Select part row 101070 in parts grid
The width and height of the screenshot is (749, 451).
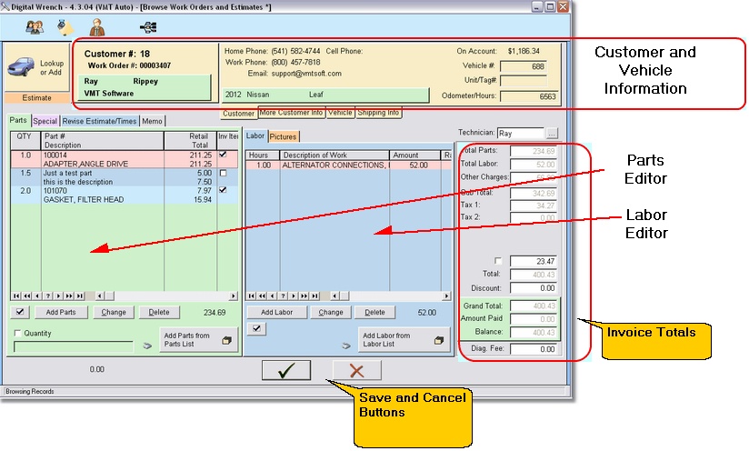point(125,195)
